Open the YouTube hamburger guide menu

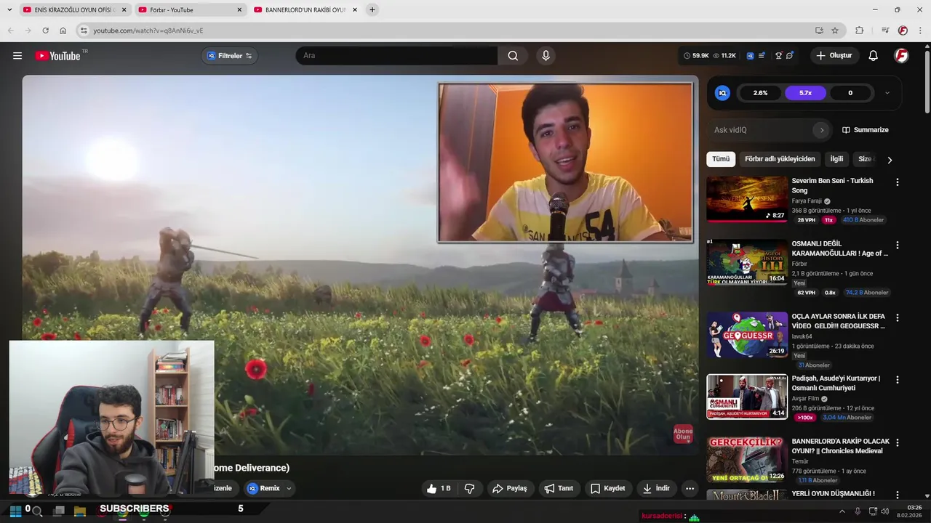pyautogui.click(x=17, y=56)
